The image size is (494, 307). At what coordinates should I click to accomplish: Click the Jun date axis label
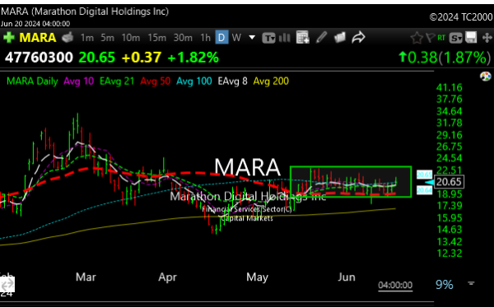(347, 277)
